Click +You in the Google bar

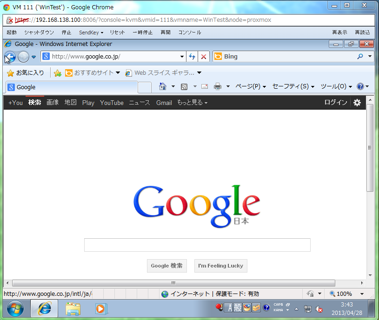pos(15,103)
